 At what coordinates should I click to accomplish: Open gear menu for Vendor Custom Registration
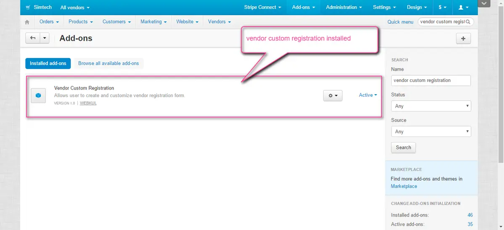pyautogui.click(x=332, y=95)
